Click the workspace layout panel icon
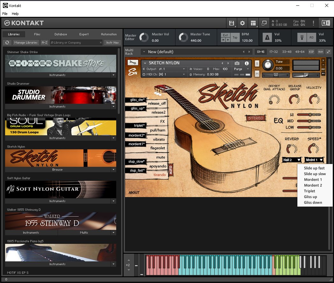Viewport: 334px width, 283px height. click(253, 23)
